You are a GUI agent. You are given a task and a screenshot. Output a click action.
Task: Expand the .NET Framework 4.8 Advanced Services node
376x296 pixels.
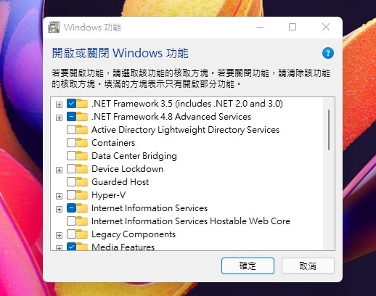pos(59,118)
